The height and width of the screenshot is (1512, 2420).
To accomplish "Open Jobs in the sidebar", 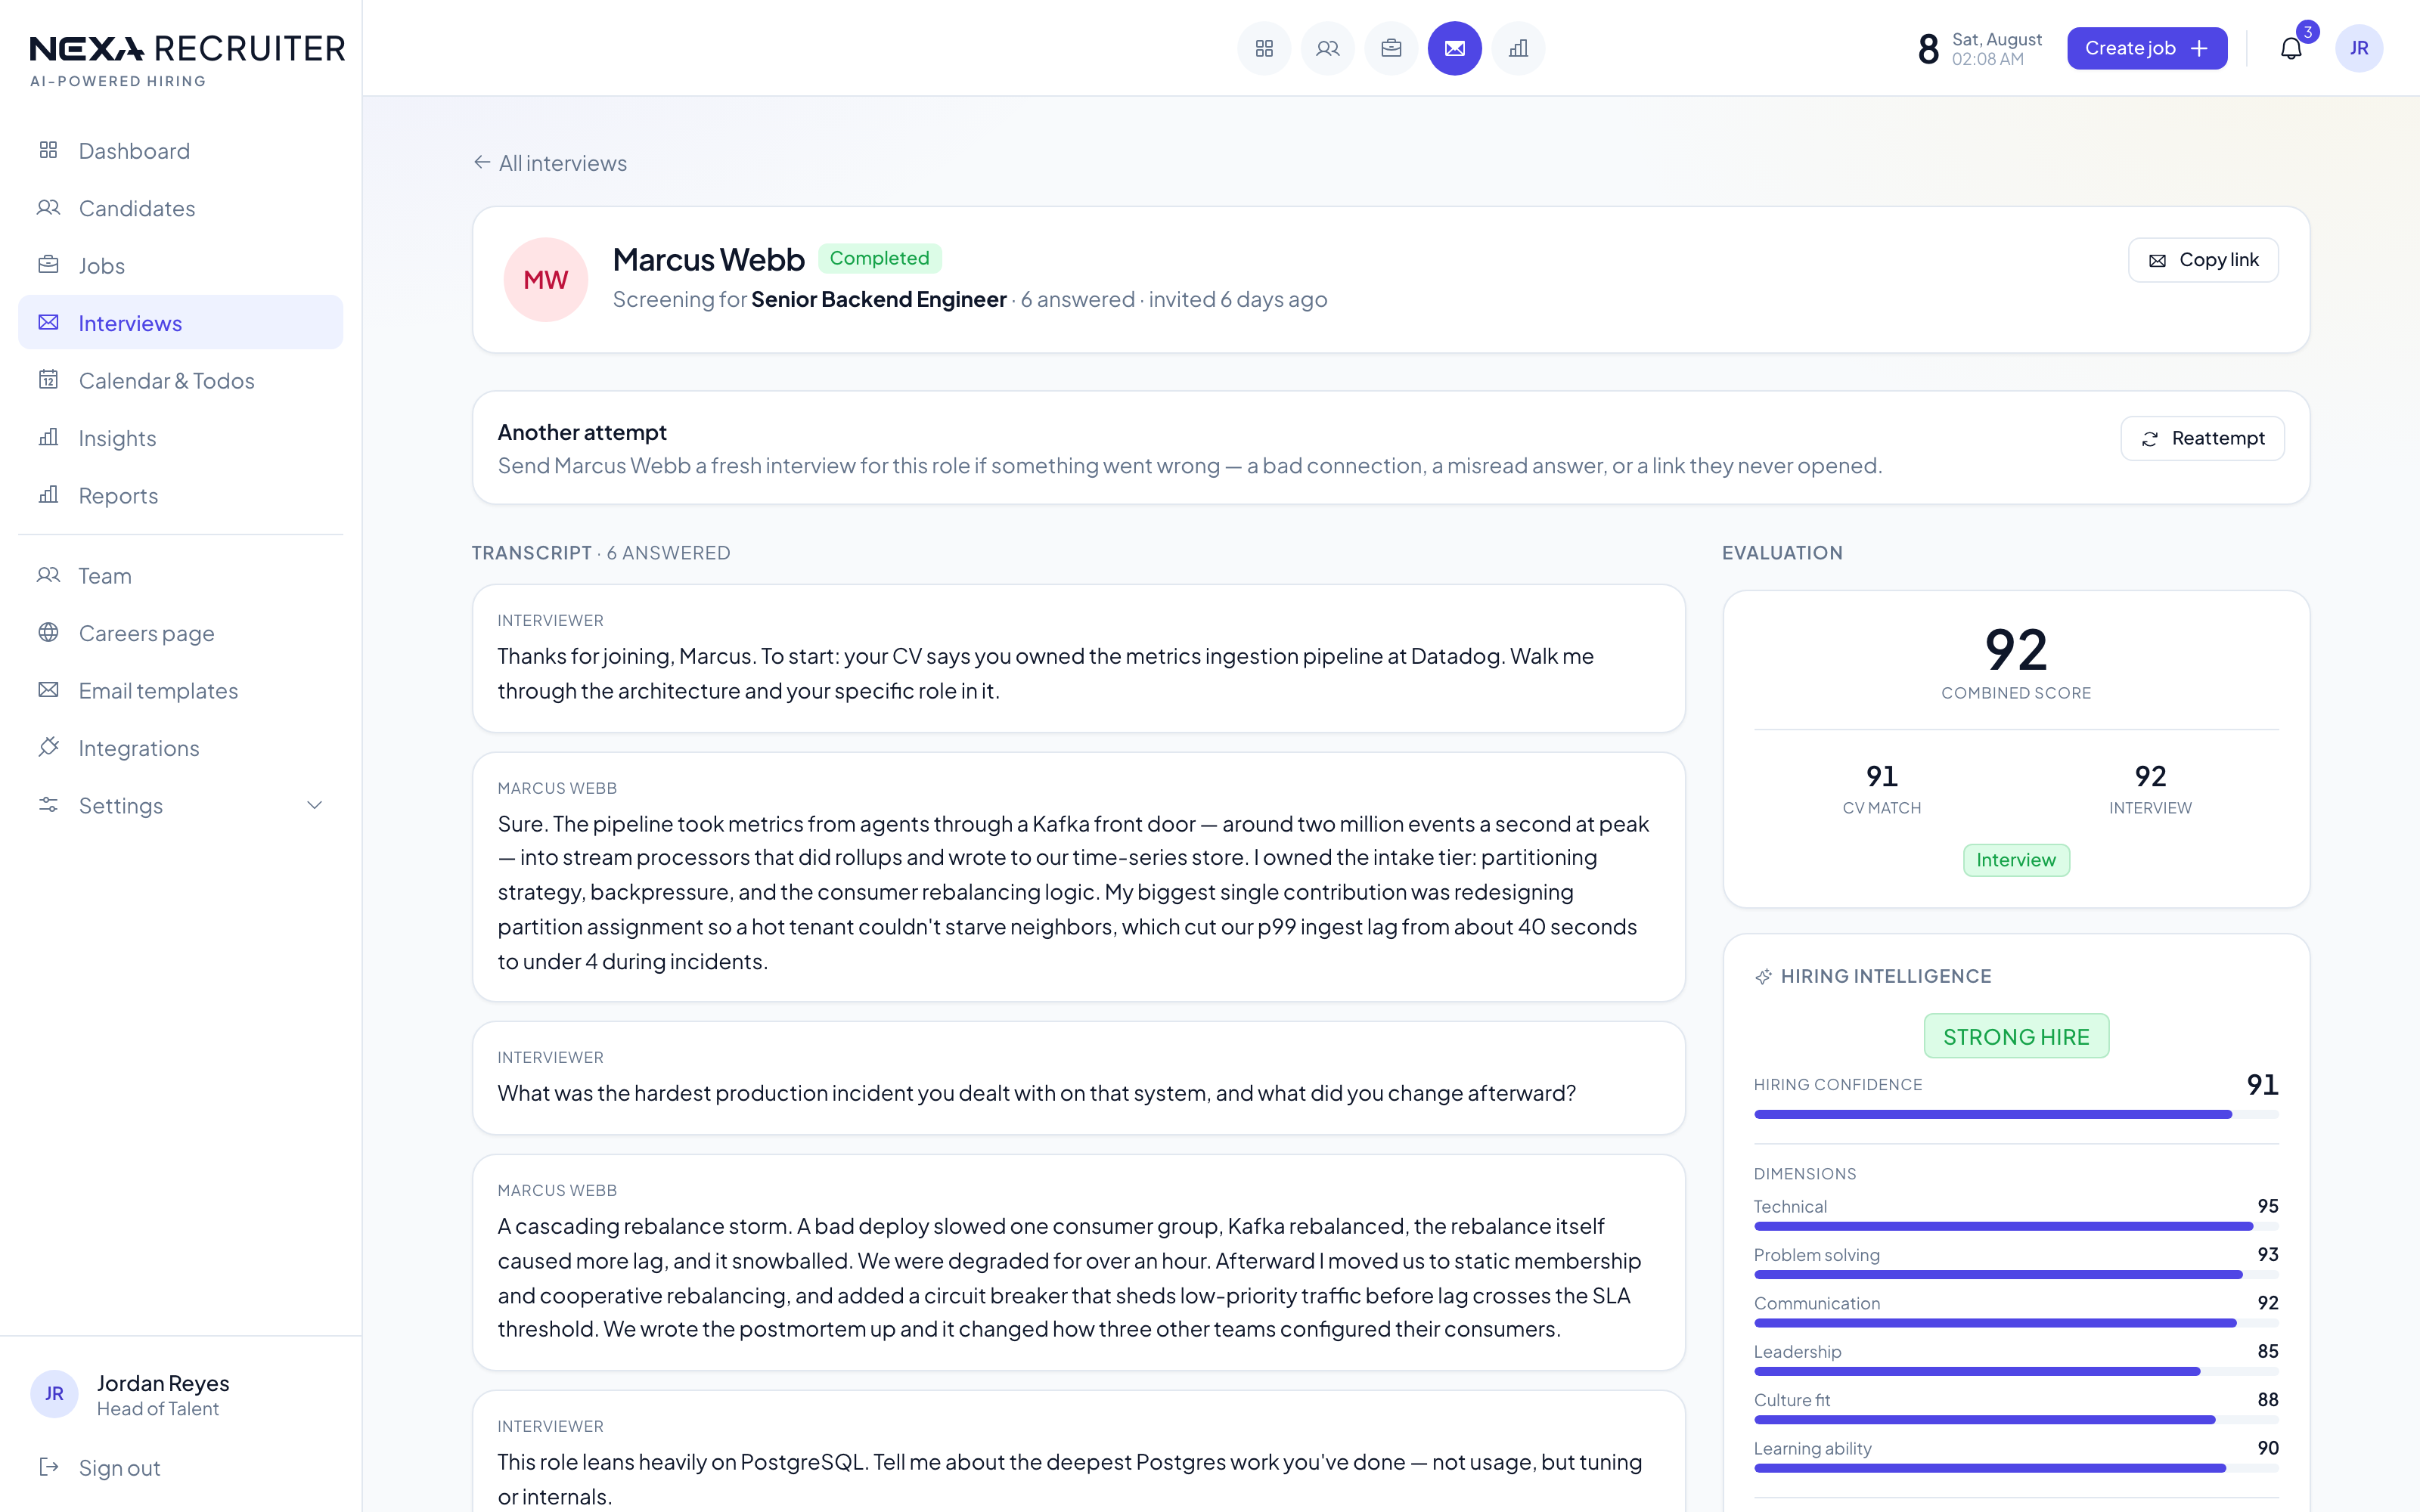I will (181, 265).
